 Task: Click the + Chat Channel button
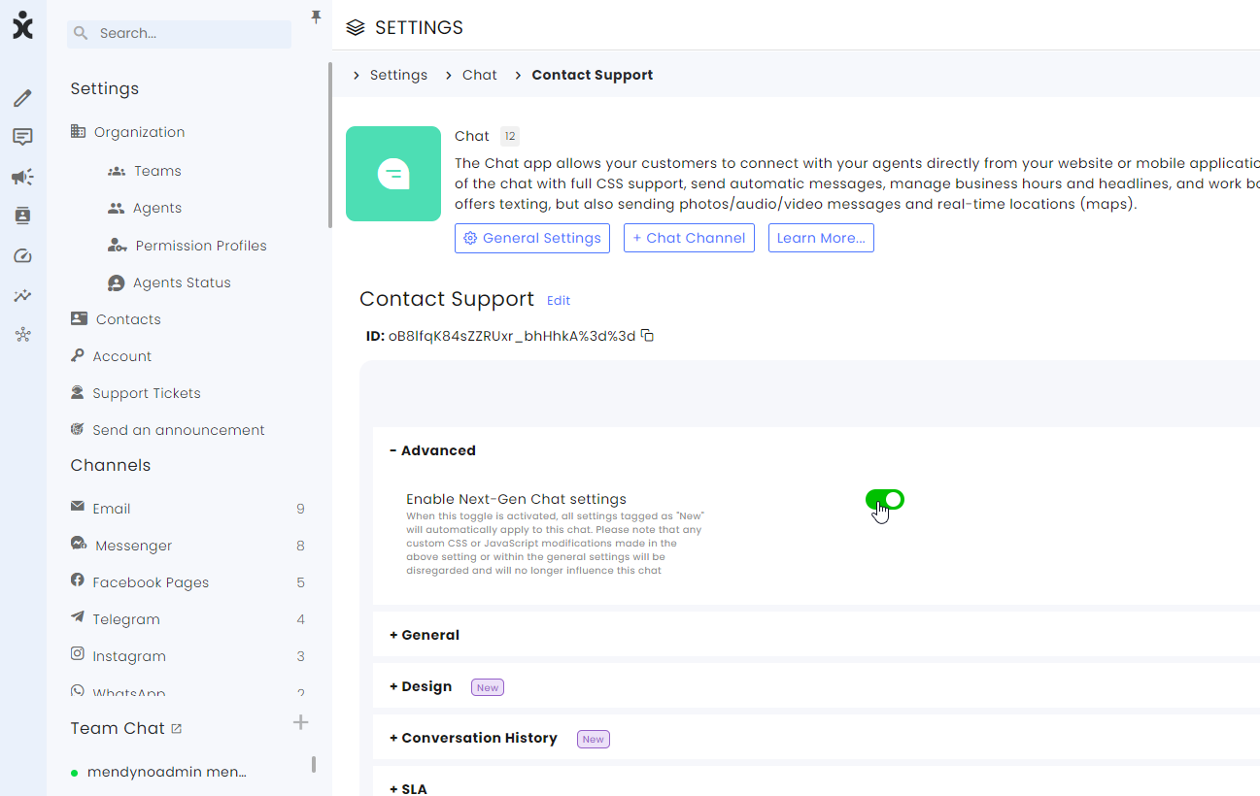click(x=689, y=238)
